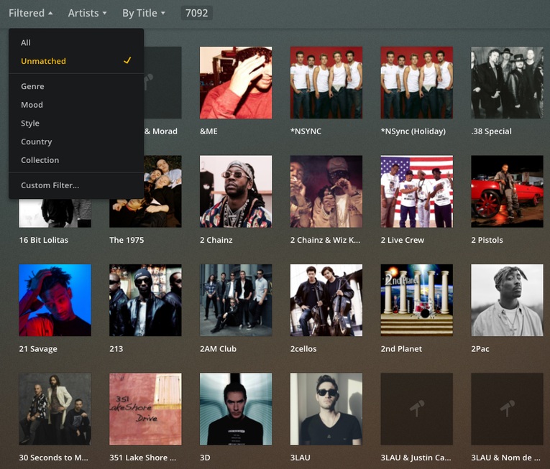Open the *NSYNC artist poster
This screenshot has width=550, height=469.
tap(326, 83)
